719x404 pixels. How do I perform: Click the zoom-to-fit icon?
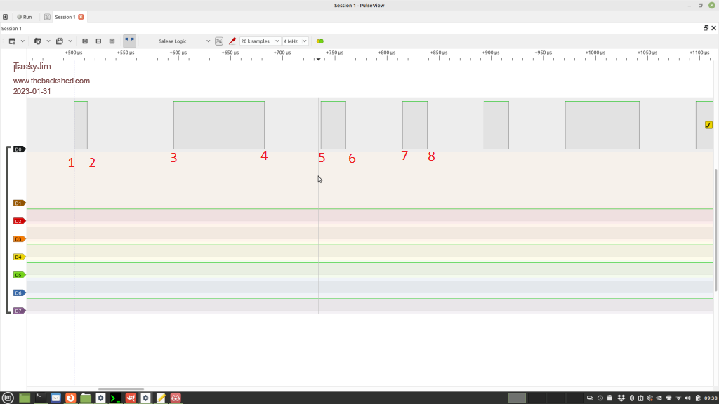112,41
